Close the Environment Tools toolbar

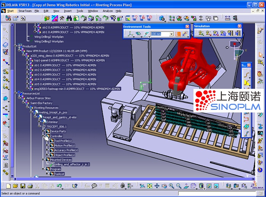tap(187, 27)
